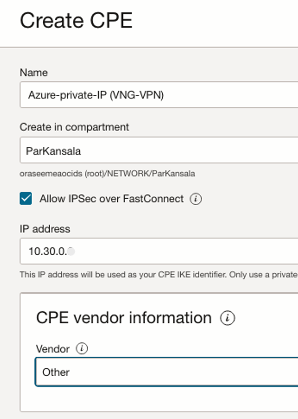Click the masked last octet of IP address
This screenshot has height=419, width=298.
(71, 252)
